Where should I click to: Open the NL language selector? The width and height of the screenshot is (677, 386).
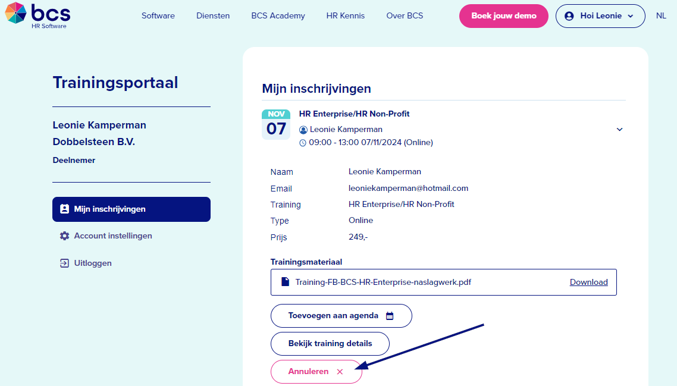[661, 15]
